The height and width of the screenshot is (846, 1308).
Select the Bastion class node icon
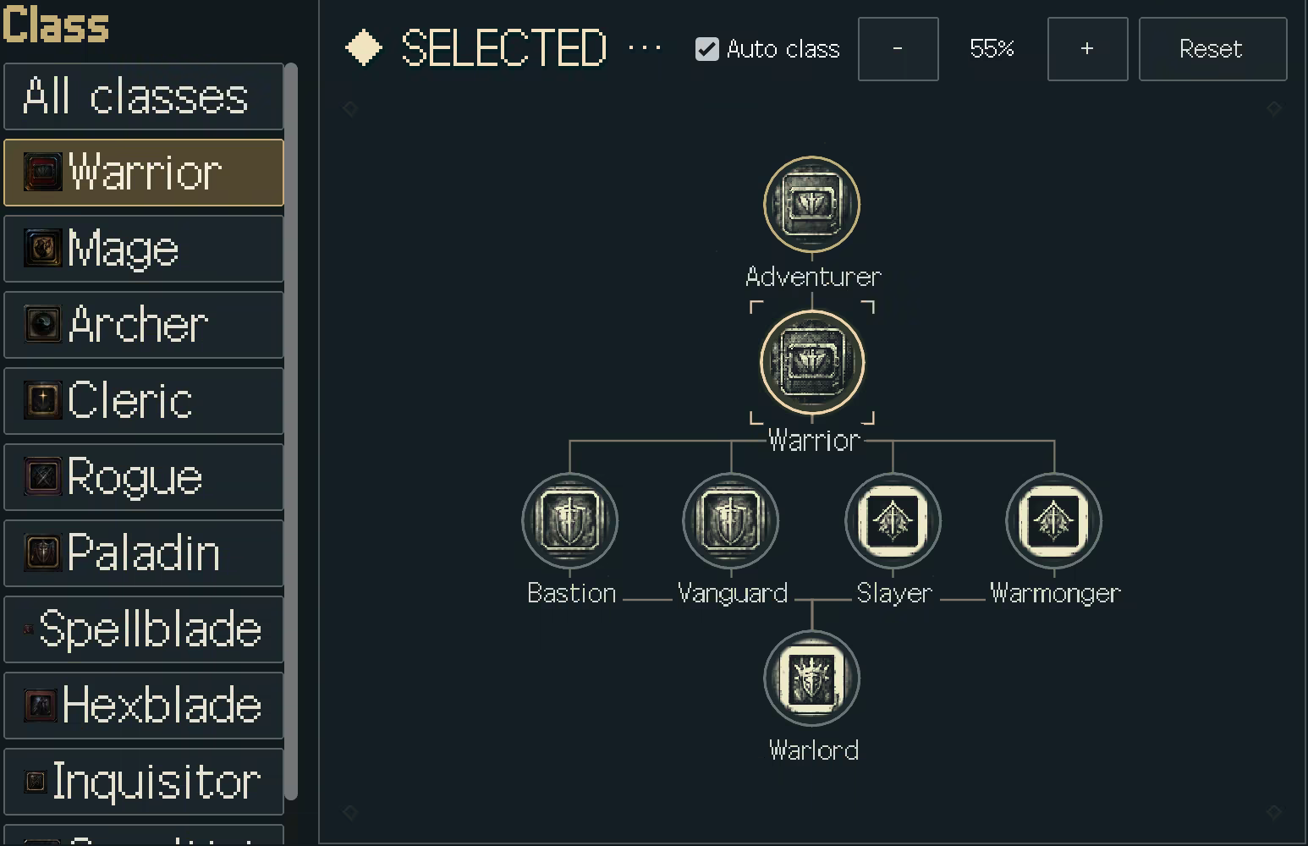coord(570,521)
